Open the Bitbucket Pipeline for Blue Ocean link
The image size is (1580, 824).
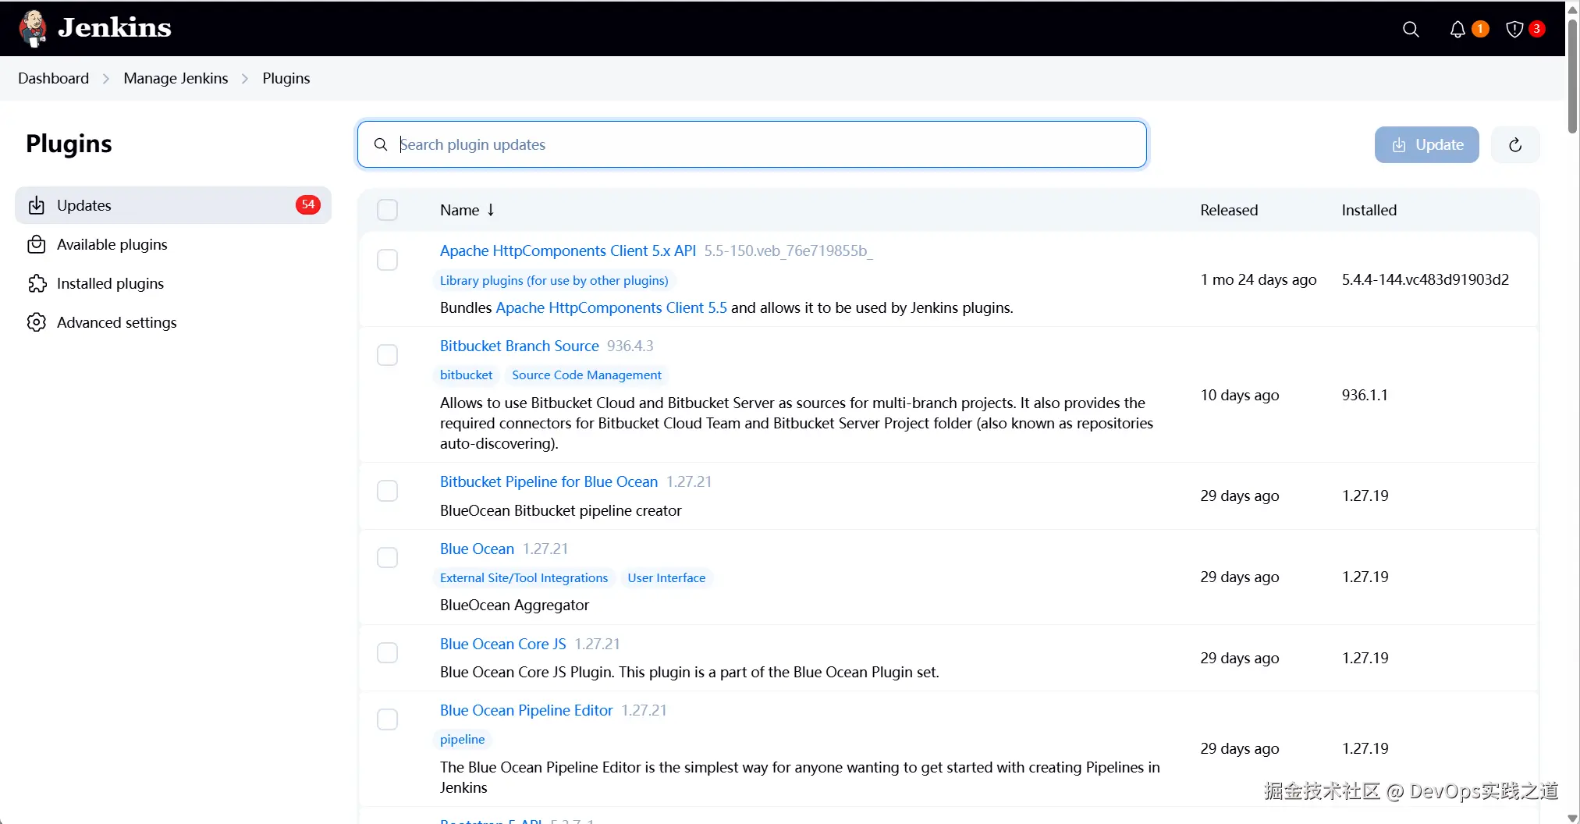[x=549, y=481]
